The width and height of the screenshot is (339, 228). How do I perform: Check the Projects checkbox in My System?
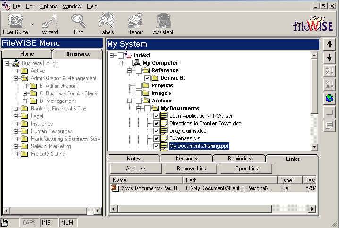(x=139, y=85)
